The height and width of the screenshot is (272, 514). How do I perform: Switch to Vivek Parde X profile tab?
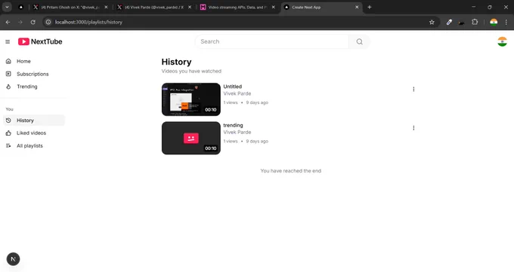(x=154, y=8)
